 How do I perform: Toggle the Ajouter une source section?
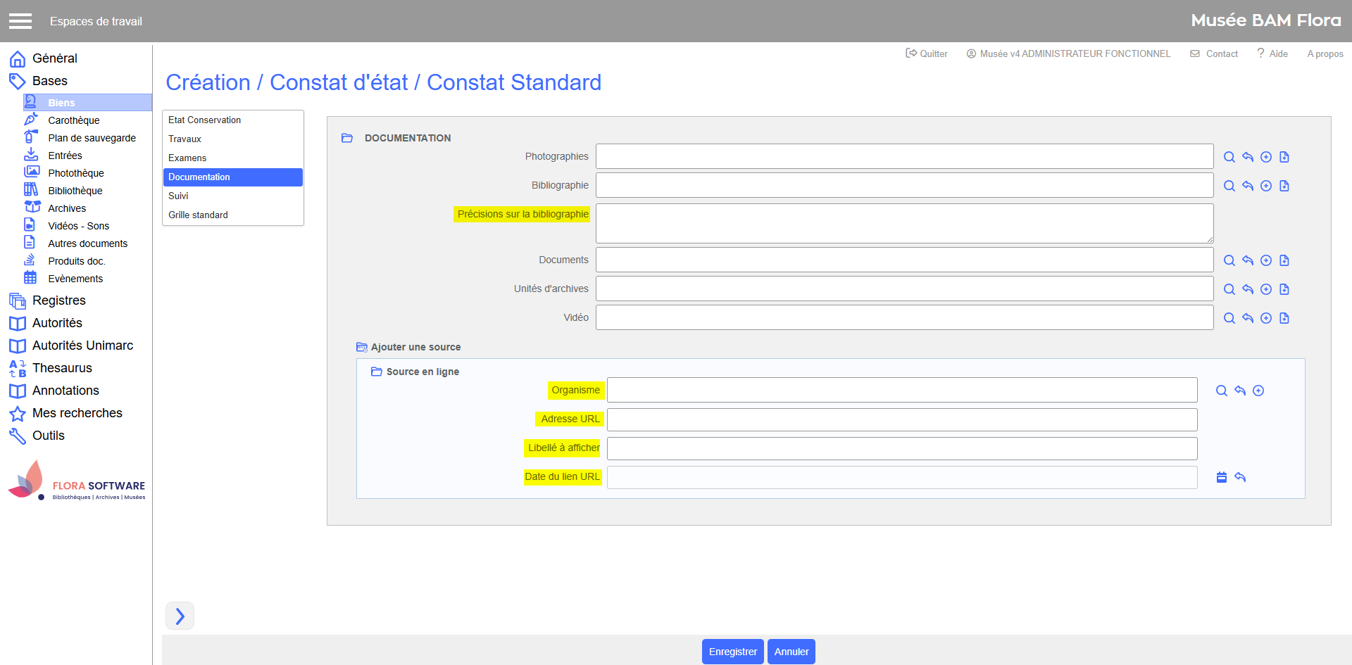(362, 347)
